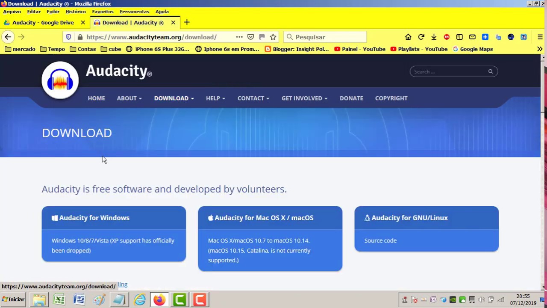Switch to Audacity - Google Drive tab
Screen dimensions: 547x308
[x=43, y=22]
